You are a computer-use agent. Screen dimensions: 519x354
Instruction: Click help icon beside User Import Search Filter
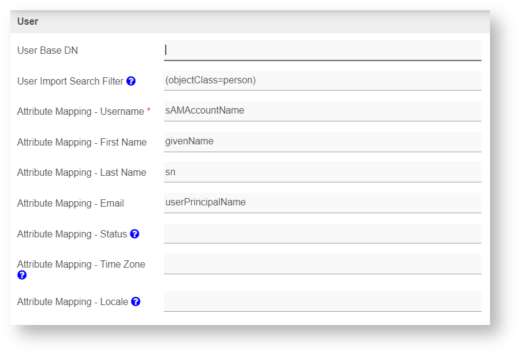click(x=131, y=81)
